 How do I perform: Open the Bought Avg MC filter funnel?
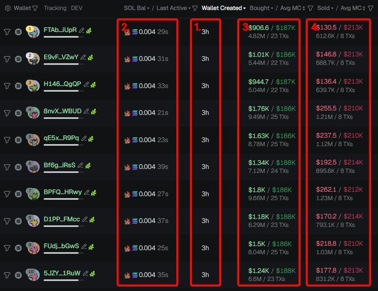pos(310,8)
